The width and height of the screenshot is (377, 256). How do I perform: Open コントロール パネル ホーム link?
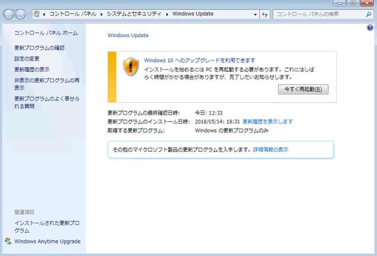[46, 33]
